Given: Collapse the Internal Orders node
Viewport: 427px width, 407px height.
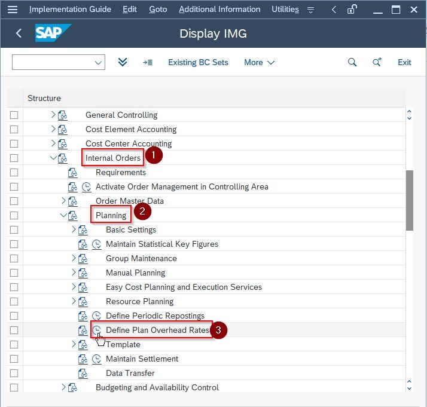Looking at the screenshot, I should (x=53, y=158).
